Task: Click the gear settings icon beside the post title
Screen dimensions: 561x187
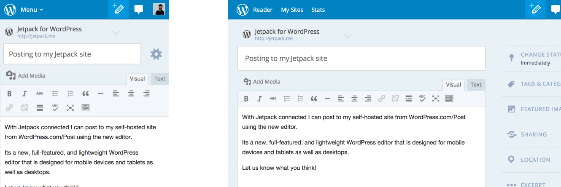Action: point(156,54)
